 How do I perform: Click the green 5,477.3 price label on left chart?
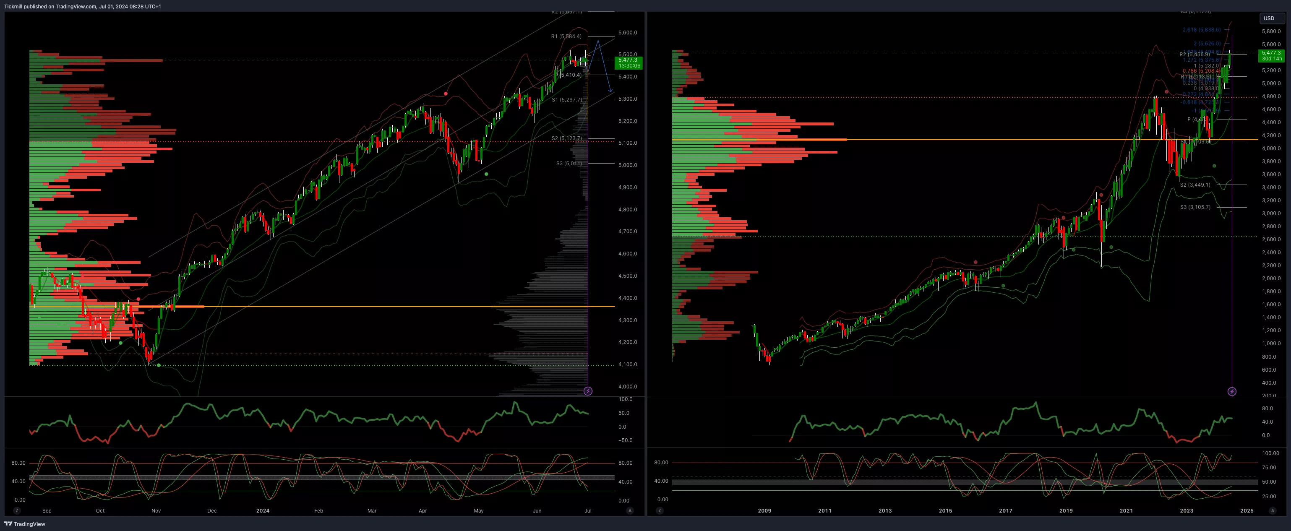click(x=629, y=62)
